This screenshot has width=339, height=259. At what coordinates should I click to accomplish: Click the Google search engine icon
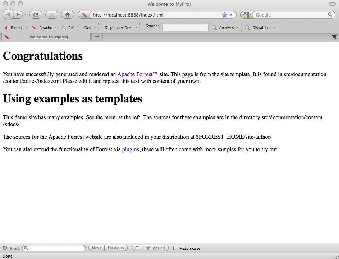pyautogui.click(x=246, y=15)
